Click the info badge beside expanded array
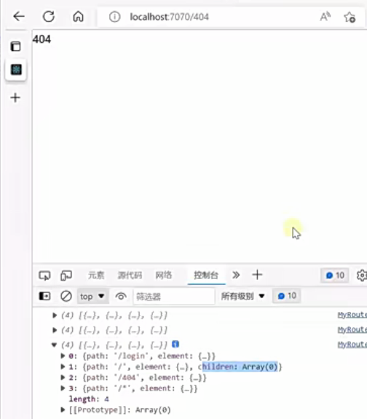Viewport: 367px width, 419px height. click(x=175, y=344)
